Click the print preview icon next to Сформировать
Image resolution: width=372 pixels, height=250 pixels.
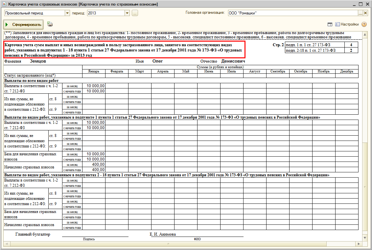[x=50, y=24]
